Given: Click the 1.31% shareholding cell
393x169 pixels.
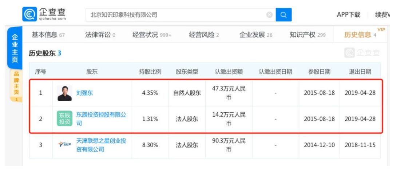Looking at the screenshot, I should (150, 119).
